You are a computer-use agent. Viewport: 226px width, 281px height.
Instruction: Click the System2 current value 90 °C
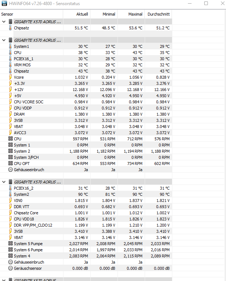click(83, 194)
